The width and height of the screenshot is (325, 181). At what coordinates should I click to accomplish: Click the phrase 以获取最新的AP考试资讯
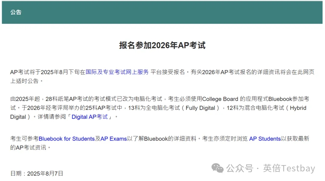(x=295, y=139)
